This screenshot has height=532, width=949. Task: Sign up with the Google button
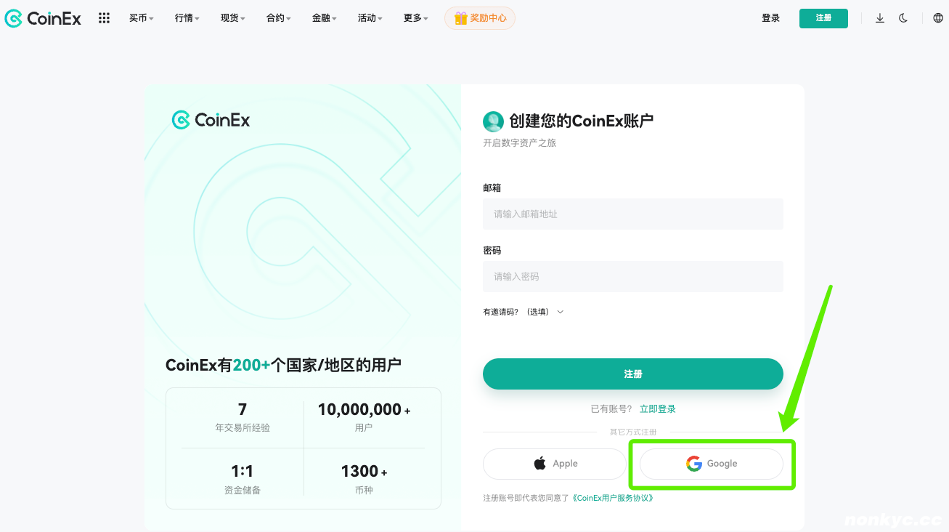click(711, 464)
